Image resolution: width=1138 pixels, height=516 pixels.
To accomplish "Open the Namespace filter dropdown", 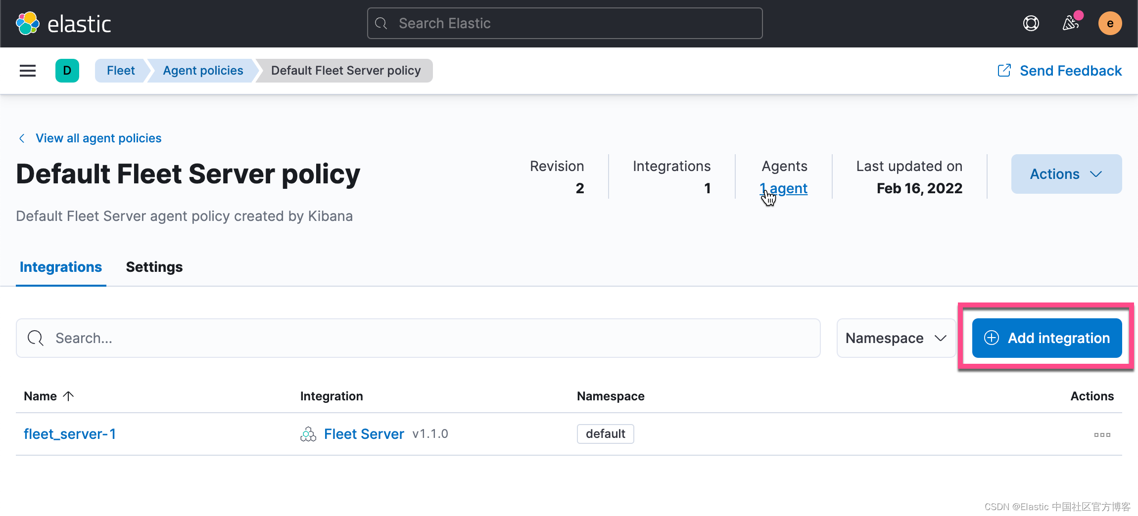I will 896,338.
